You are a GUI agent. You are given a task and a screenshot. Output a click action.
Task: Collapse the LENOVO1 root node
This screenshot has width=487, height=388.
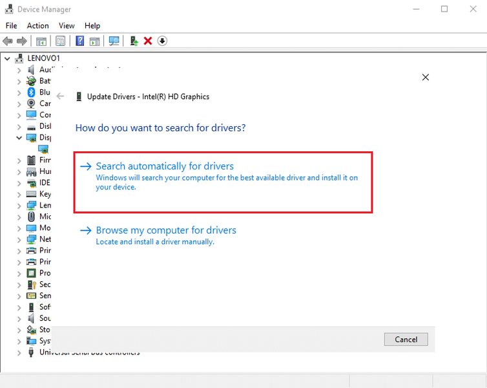(x=7, y=59)
